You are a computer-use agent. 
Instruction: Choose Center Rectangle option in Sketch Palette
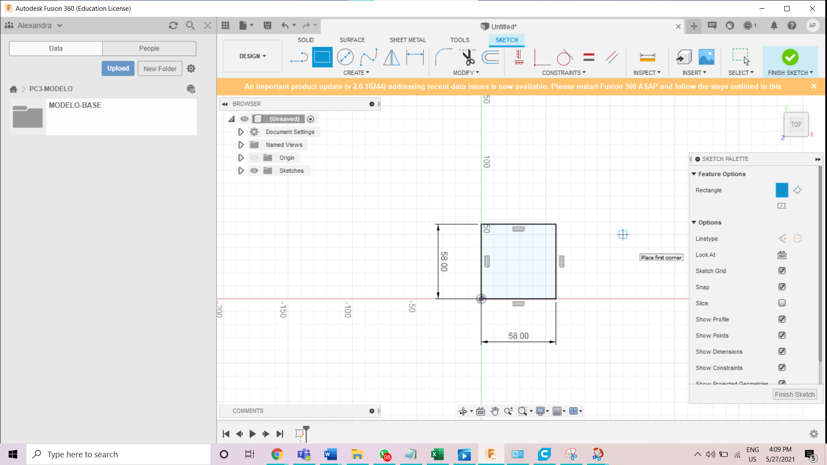click(782, 206)
